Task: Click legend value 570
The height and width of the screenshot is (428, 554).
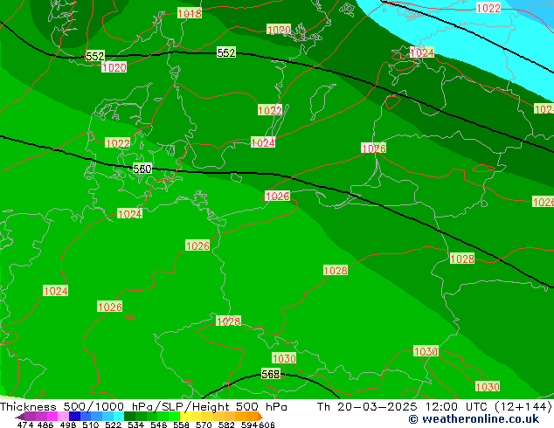Action: tap(204, 425)
